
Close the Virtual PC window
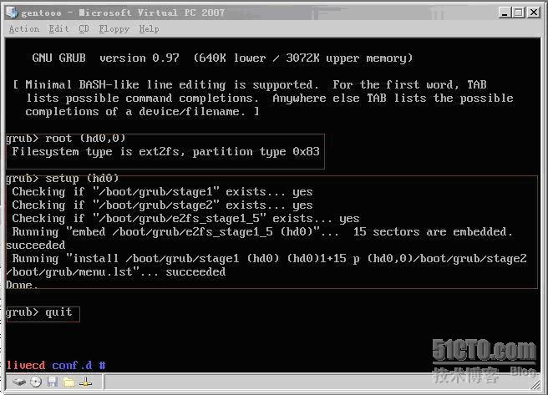tap(534, 13)
